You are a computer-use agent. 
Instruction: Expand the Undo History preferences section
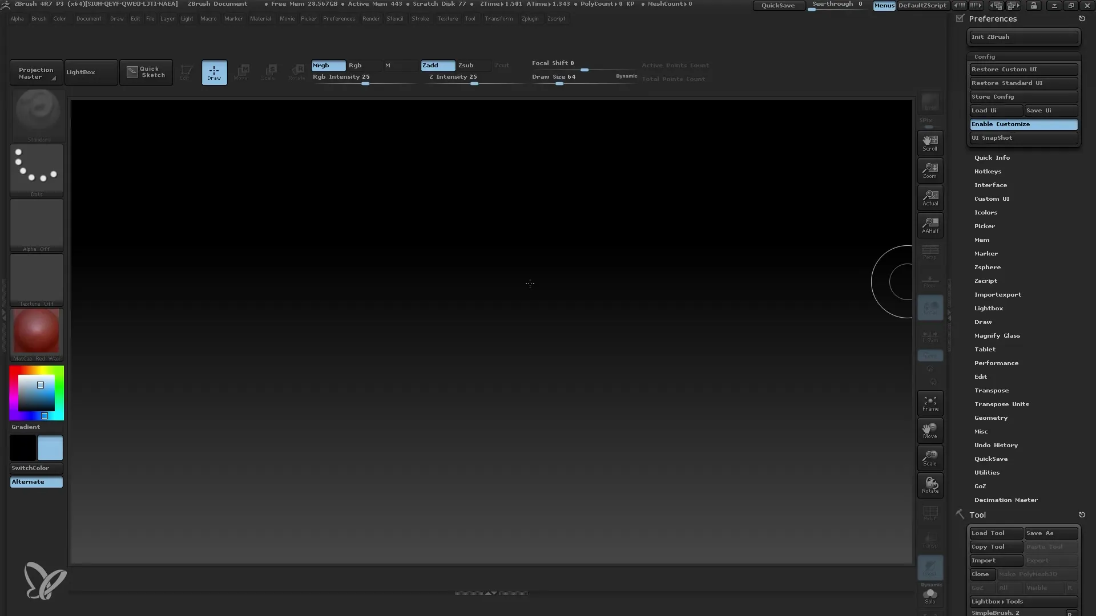tap(996, 444)
